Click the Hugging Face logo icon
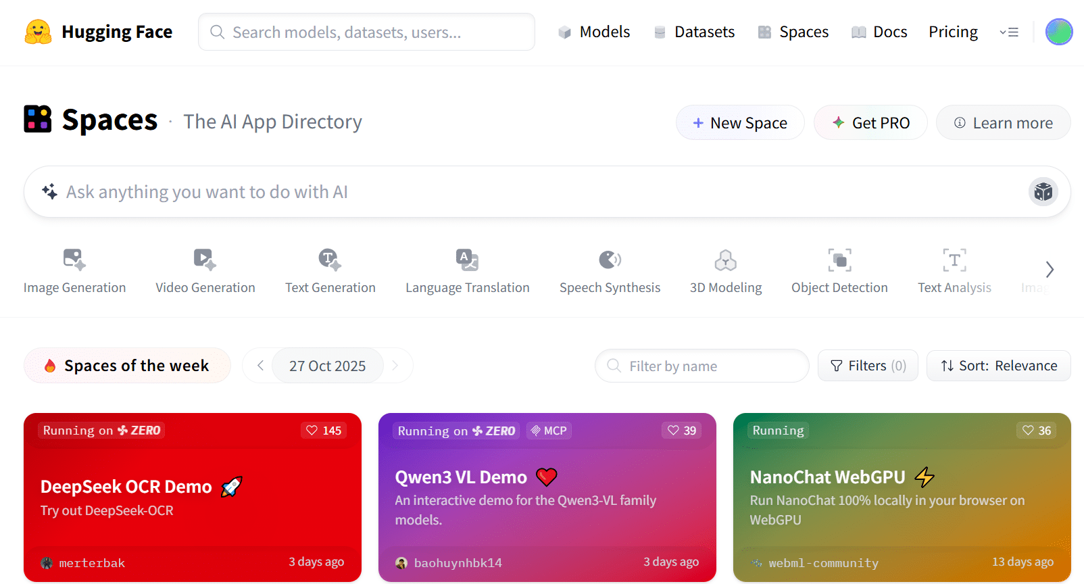Screen dimensions: 1084x584 pyautogui.click(x=38, y=32)
